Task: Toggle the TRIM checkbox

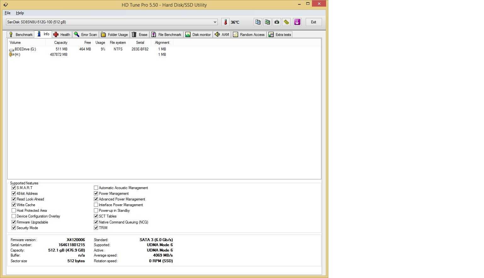Action: pos(96,228)
